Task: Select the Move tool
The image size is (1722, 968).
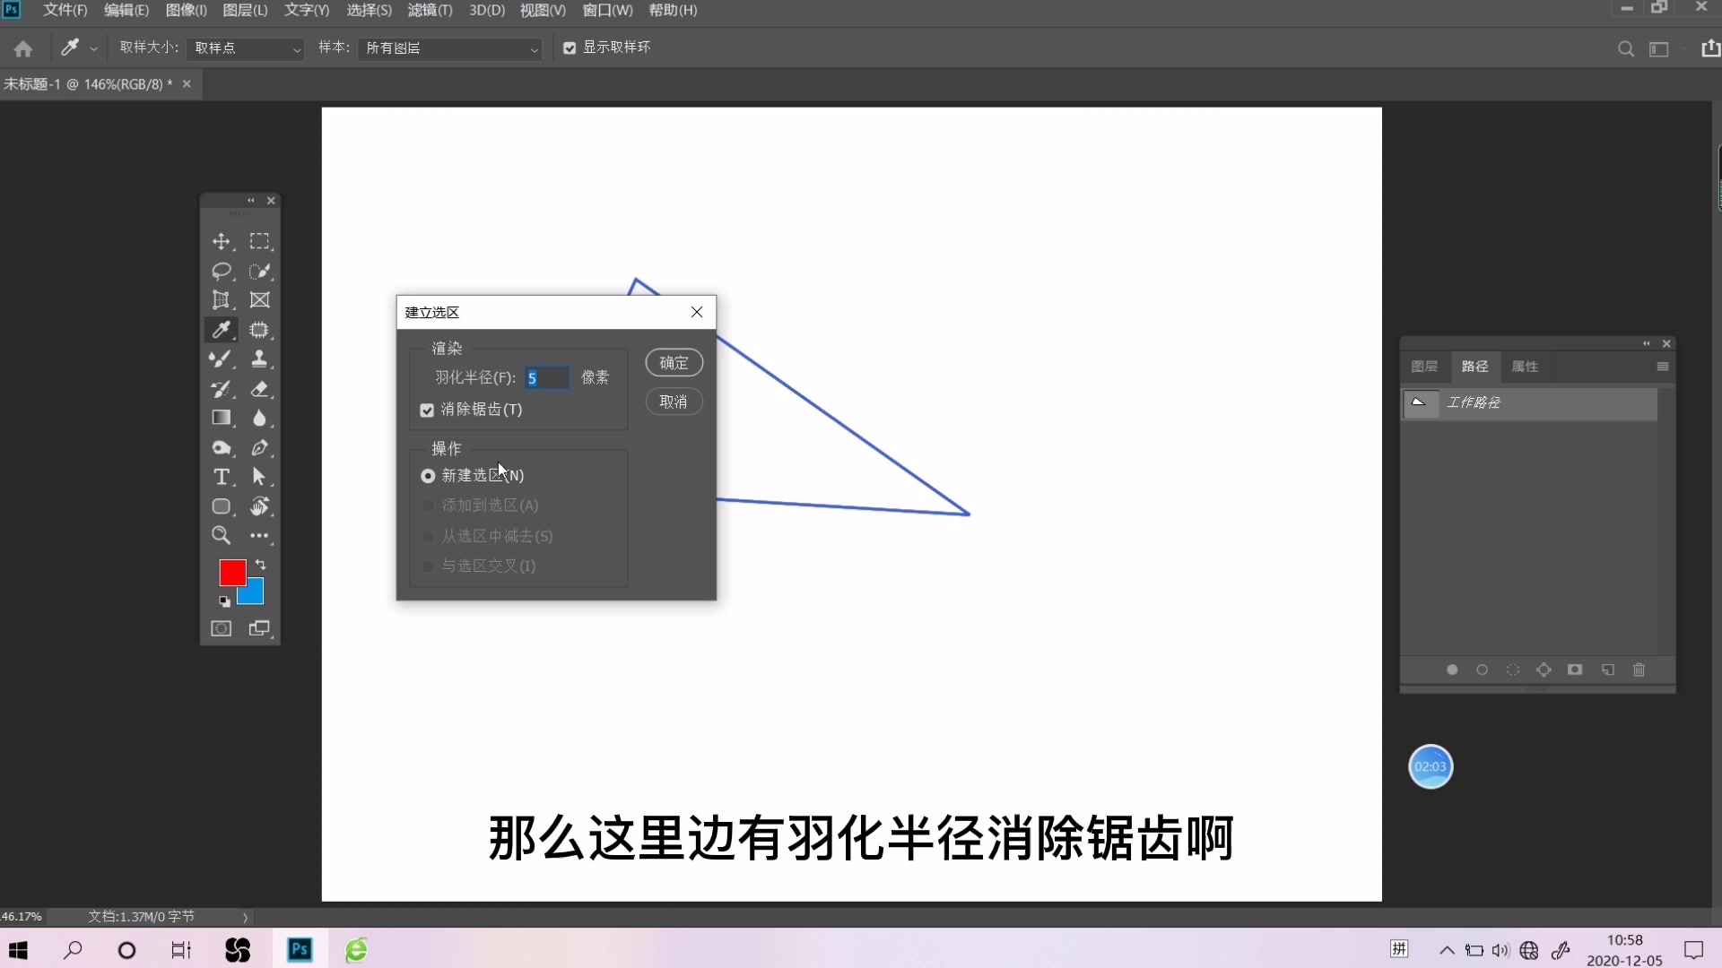Action: (221, 242)
